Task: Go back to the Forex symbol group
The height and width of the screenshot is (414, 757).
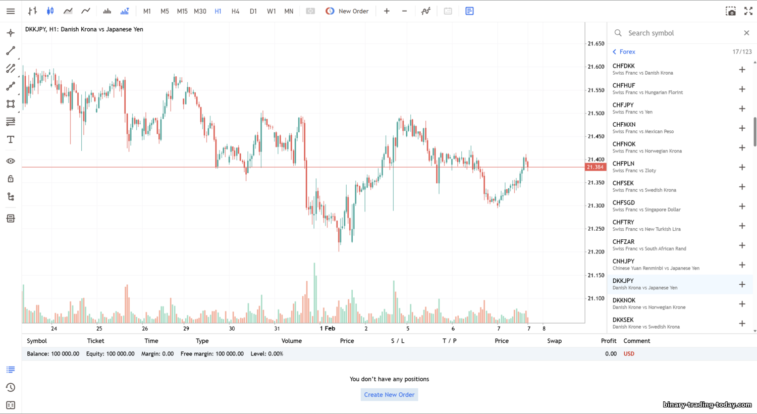Action: click(624, 52)
